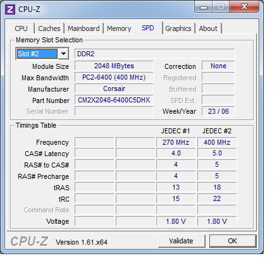Click the tRAS value 13

[176, 187]
